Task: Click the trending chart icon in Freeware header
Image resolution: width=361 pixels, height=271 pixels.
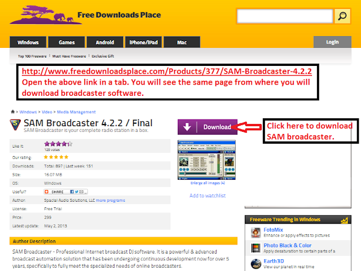Action: (345, 220)
